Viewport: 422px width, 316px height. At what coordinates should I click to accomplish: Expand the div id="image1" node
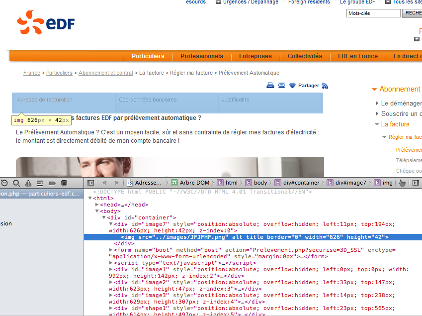[111, 269]
